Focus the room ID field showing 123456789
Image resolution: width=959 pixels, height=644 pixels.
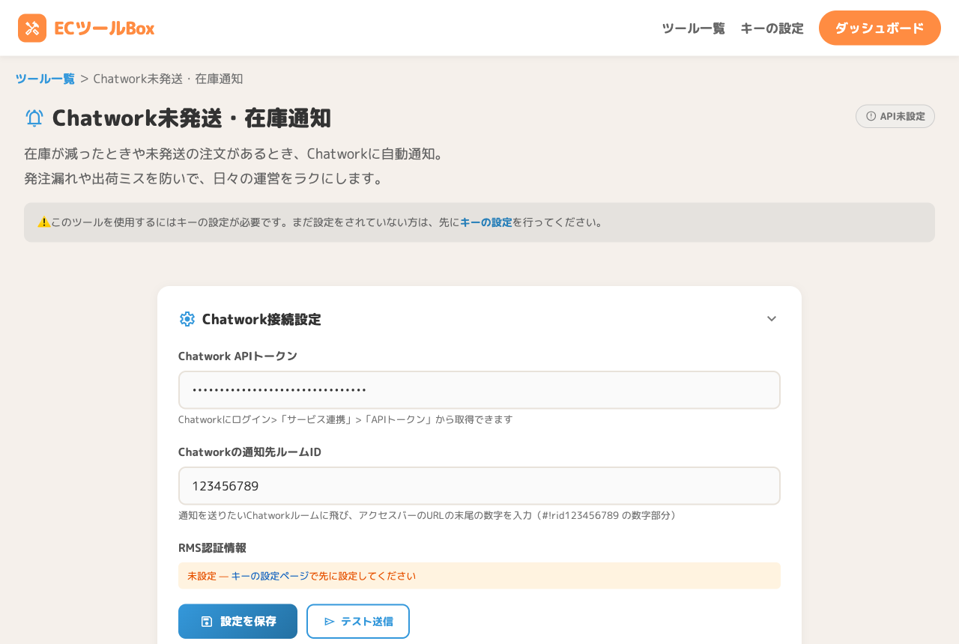(x=479, y=486)
